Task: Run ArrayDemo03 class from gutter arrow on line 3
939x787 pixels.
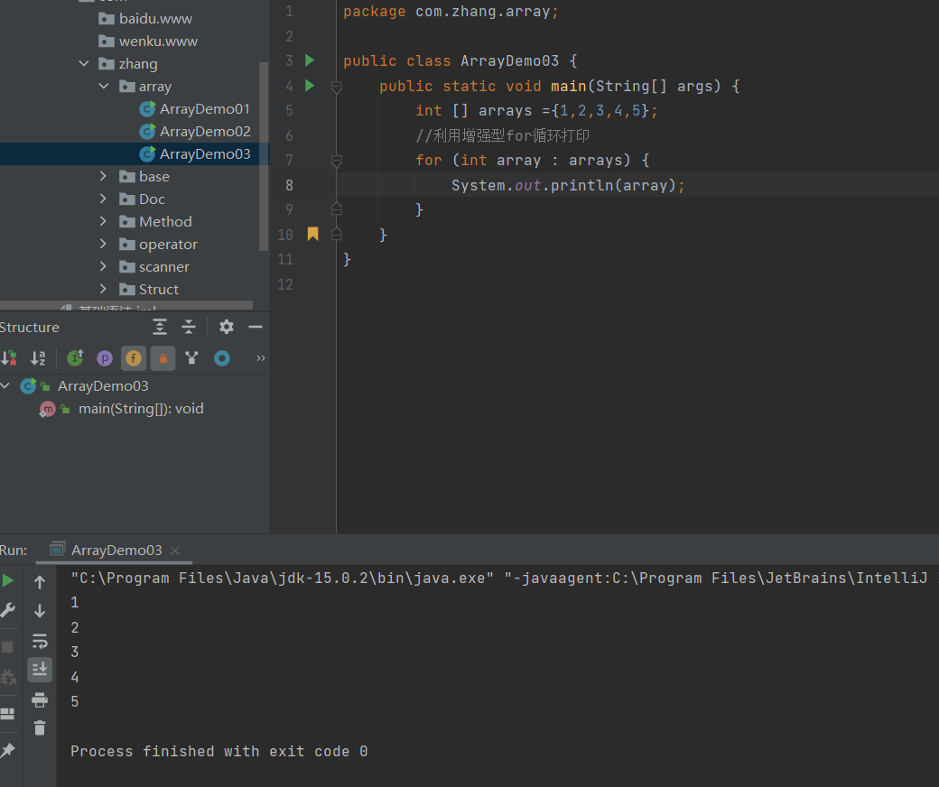Action: pos(310,60)
